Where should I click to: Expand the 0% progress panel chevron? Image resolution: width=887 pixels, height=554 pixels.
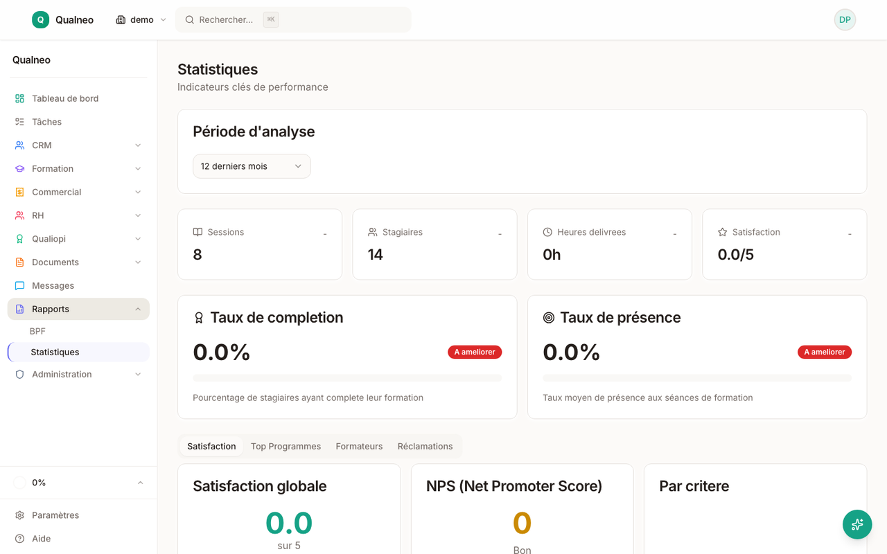click(x=140, y=483)
